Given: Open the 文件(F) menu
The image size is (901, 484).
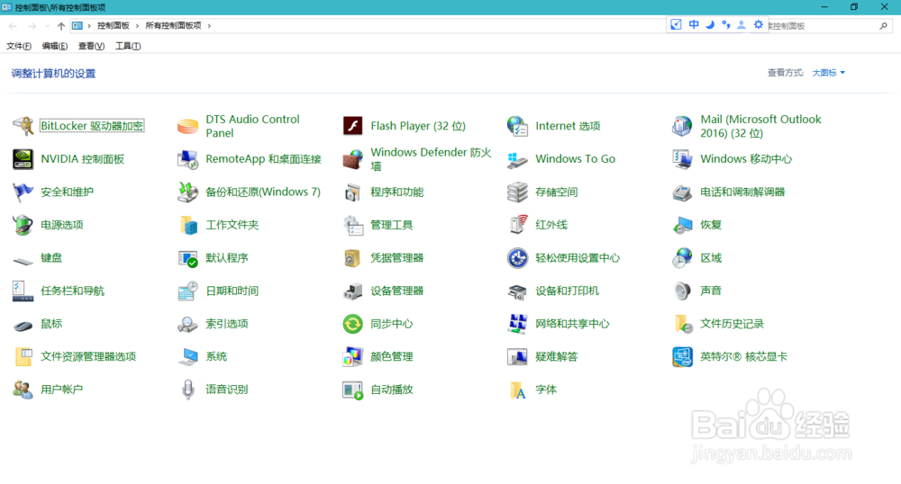Looking at the screenshot, I should click(19, 46).
